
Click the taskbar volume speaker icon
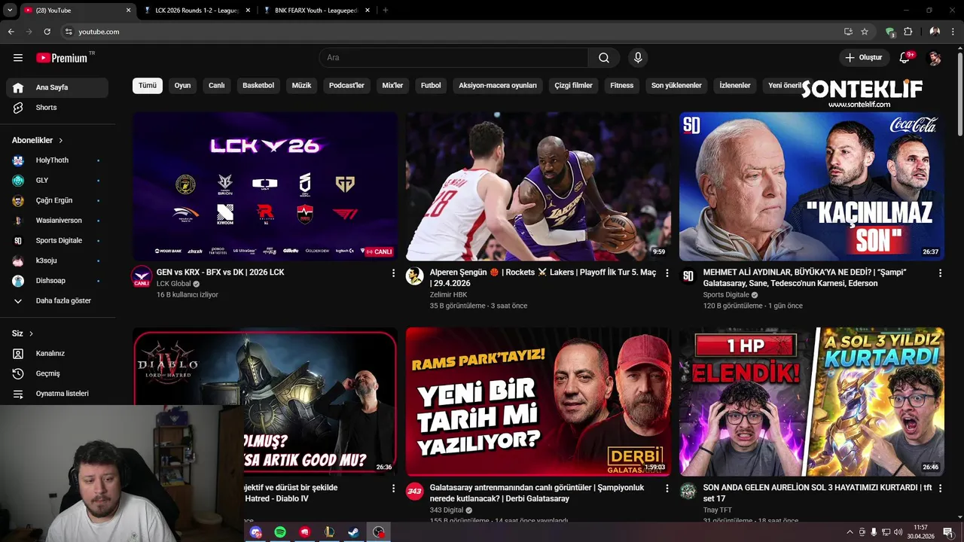pyautogui.click(x=898, y=532)
